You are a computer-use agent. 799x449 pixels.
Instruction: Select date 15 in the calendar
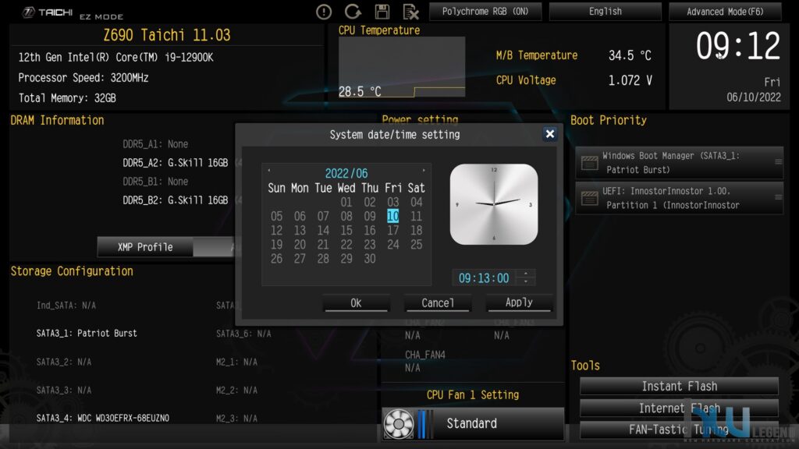pyautogui.click(x=346, y=231)
